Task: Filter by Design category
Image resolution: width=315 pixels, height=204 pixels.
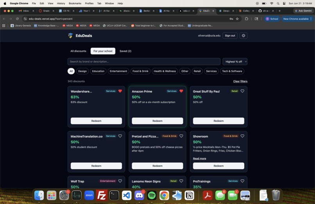Action: [x=82, y=71]
